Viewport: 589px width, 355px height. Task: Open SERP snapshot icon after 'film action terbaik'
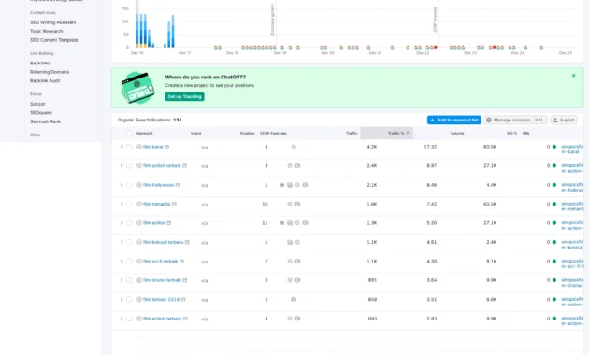point(184,166)
